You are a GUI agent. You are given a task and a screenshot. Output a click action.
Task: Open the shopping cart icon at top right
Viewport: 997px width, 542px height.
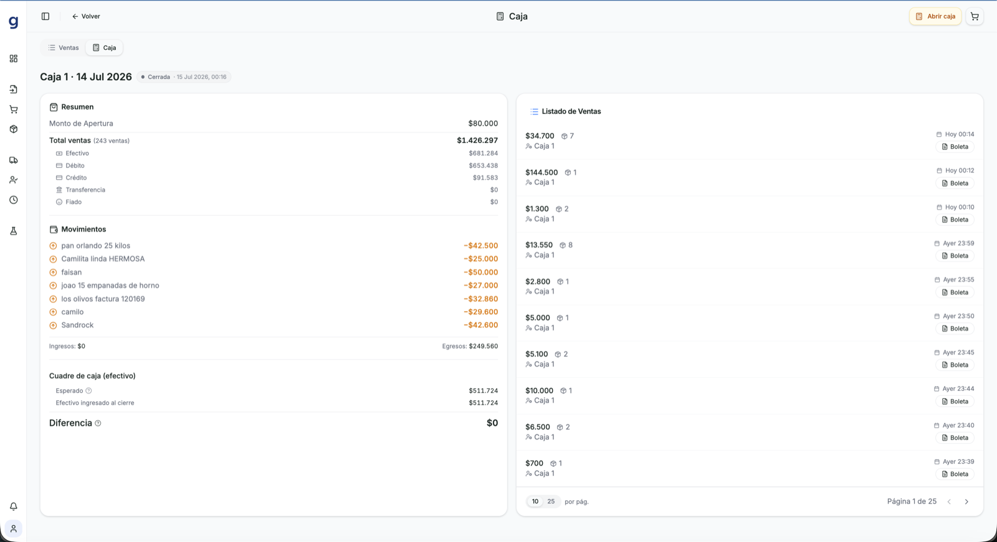tap(975, 16)
